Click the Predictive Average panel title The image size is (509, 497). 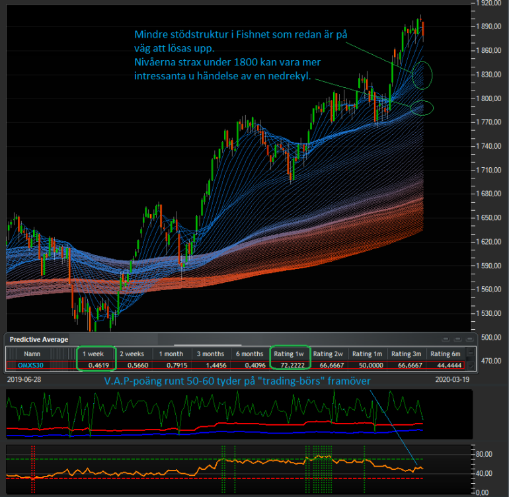[x=39, y=340]
